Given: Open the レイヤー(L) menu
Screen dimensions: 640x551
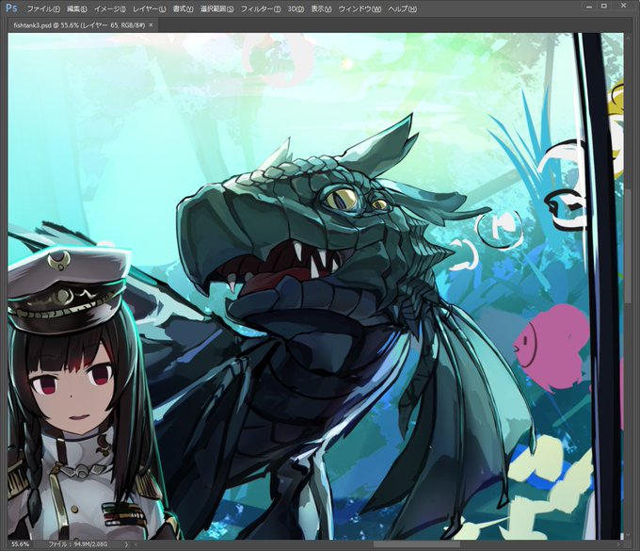Looking at the screenshot, I should [x=149, y=9].
